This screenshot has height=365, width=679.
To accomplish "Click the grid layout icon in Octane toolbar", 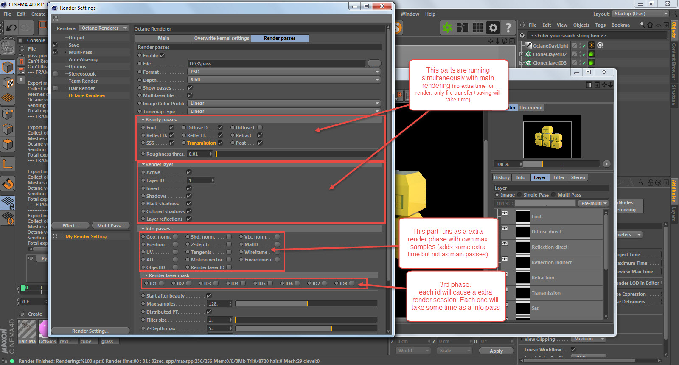I will (x=478, y=28).
